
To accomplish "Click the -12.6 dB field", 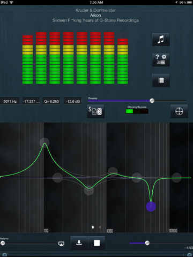I will [x=73, y=101].
